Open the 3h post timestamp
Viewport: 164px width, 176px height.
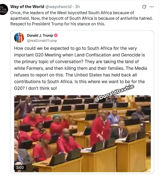coord(77,7)
